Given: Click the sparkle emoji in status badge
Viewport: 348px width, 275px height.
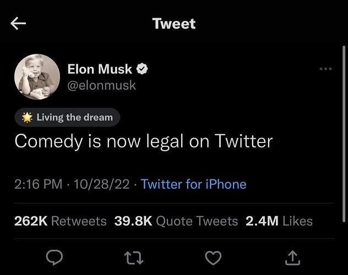Looking at the screenshot, I should 27,117.
